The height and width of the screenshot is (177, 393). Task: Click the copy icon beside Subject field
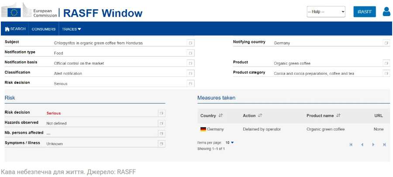point(190,43)
